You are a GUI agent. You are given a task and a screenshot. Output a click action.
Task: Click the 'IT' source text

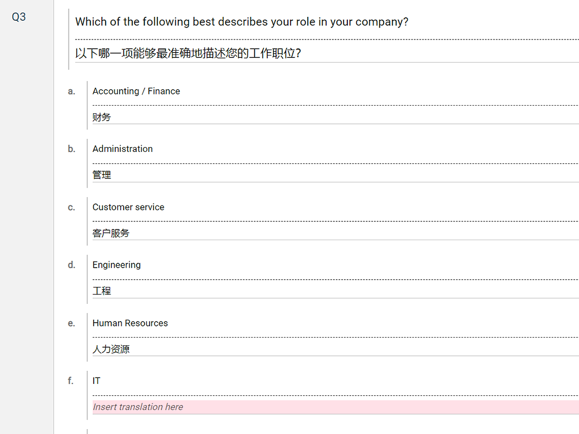tap(96, 381)
